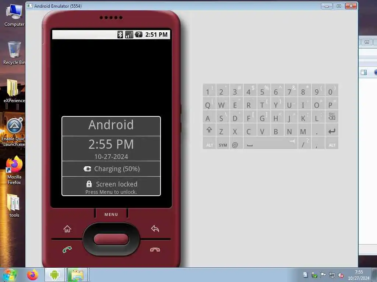377x282 pixels.
Task: Close the Android Emulator window
Action: (351, 6)
